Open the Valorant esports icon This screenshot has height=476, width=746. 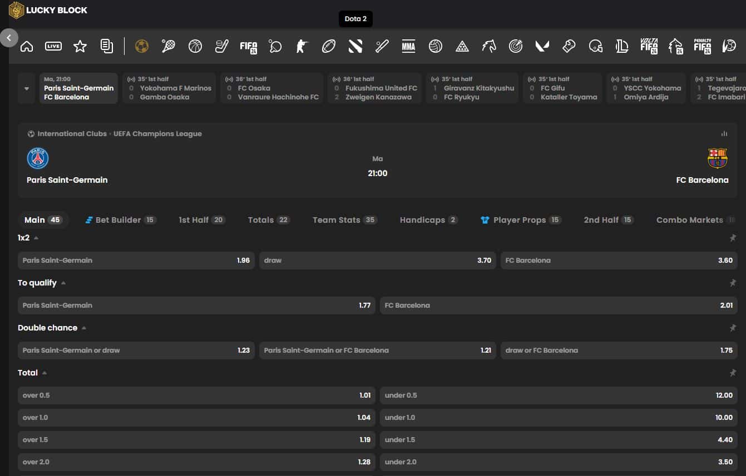tap(542, 47)
